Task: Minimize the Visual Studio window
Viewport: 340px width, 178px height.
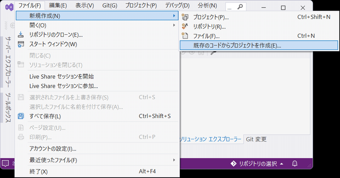Action: pyautogui.click(x=263, y=8)
